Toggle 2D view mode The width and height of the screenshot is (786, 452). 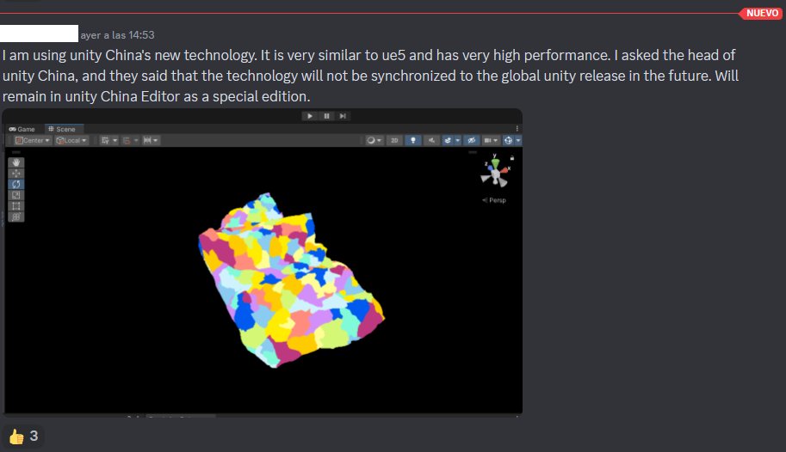394,141
